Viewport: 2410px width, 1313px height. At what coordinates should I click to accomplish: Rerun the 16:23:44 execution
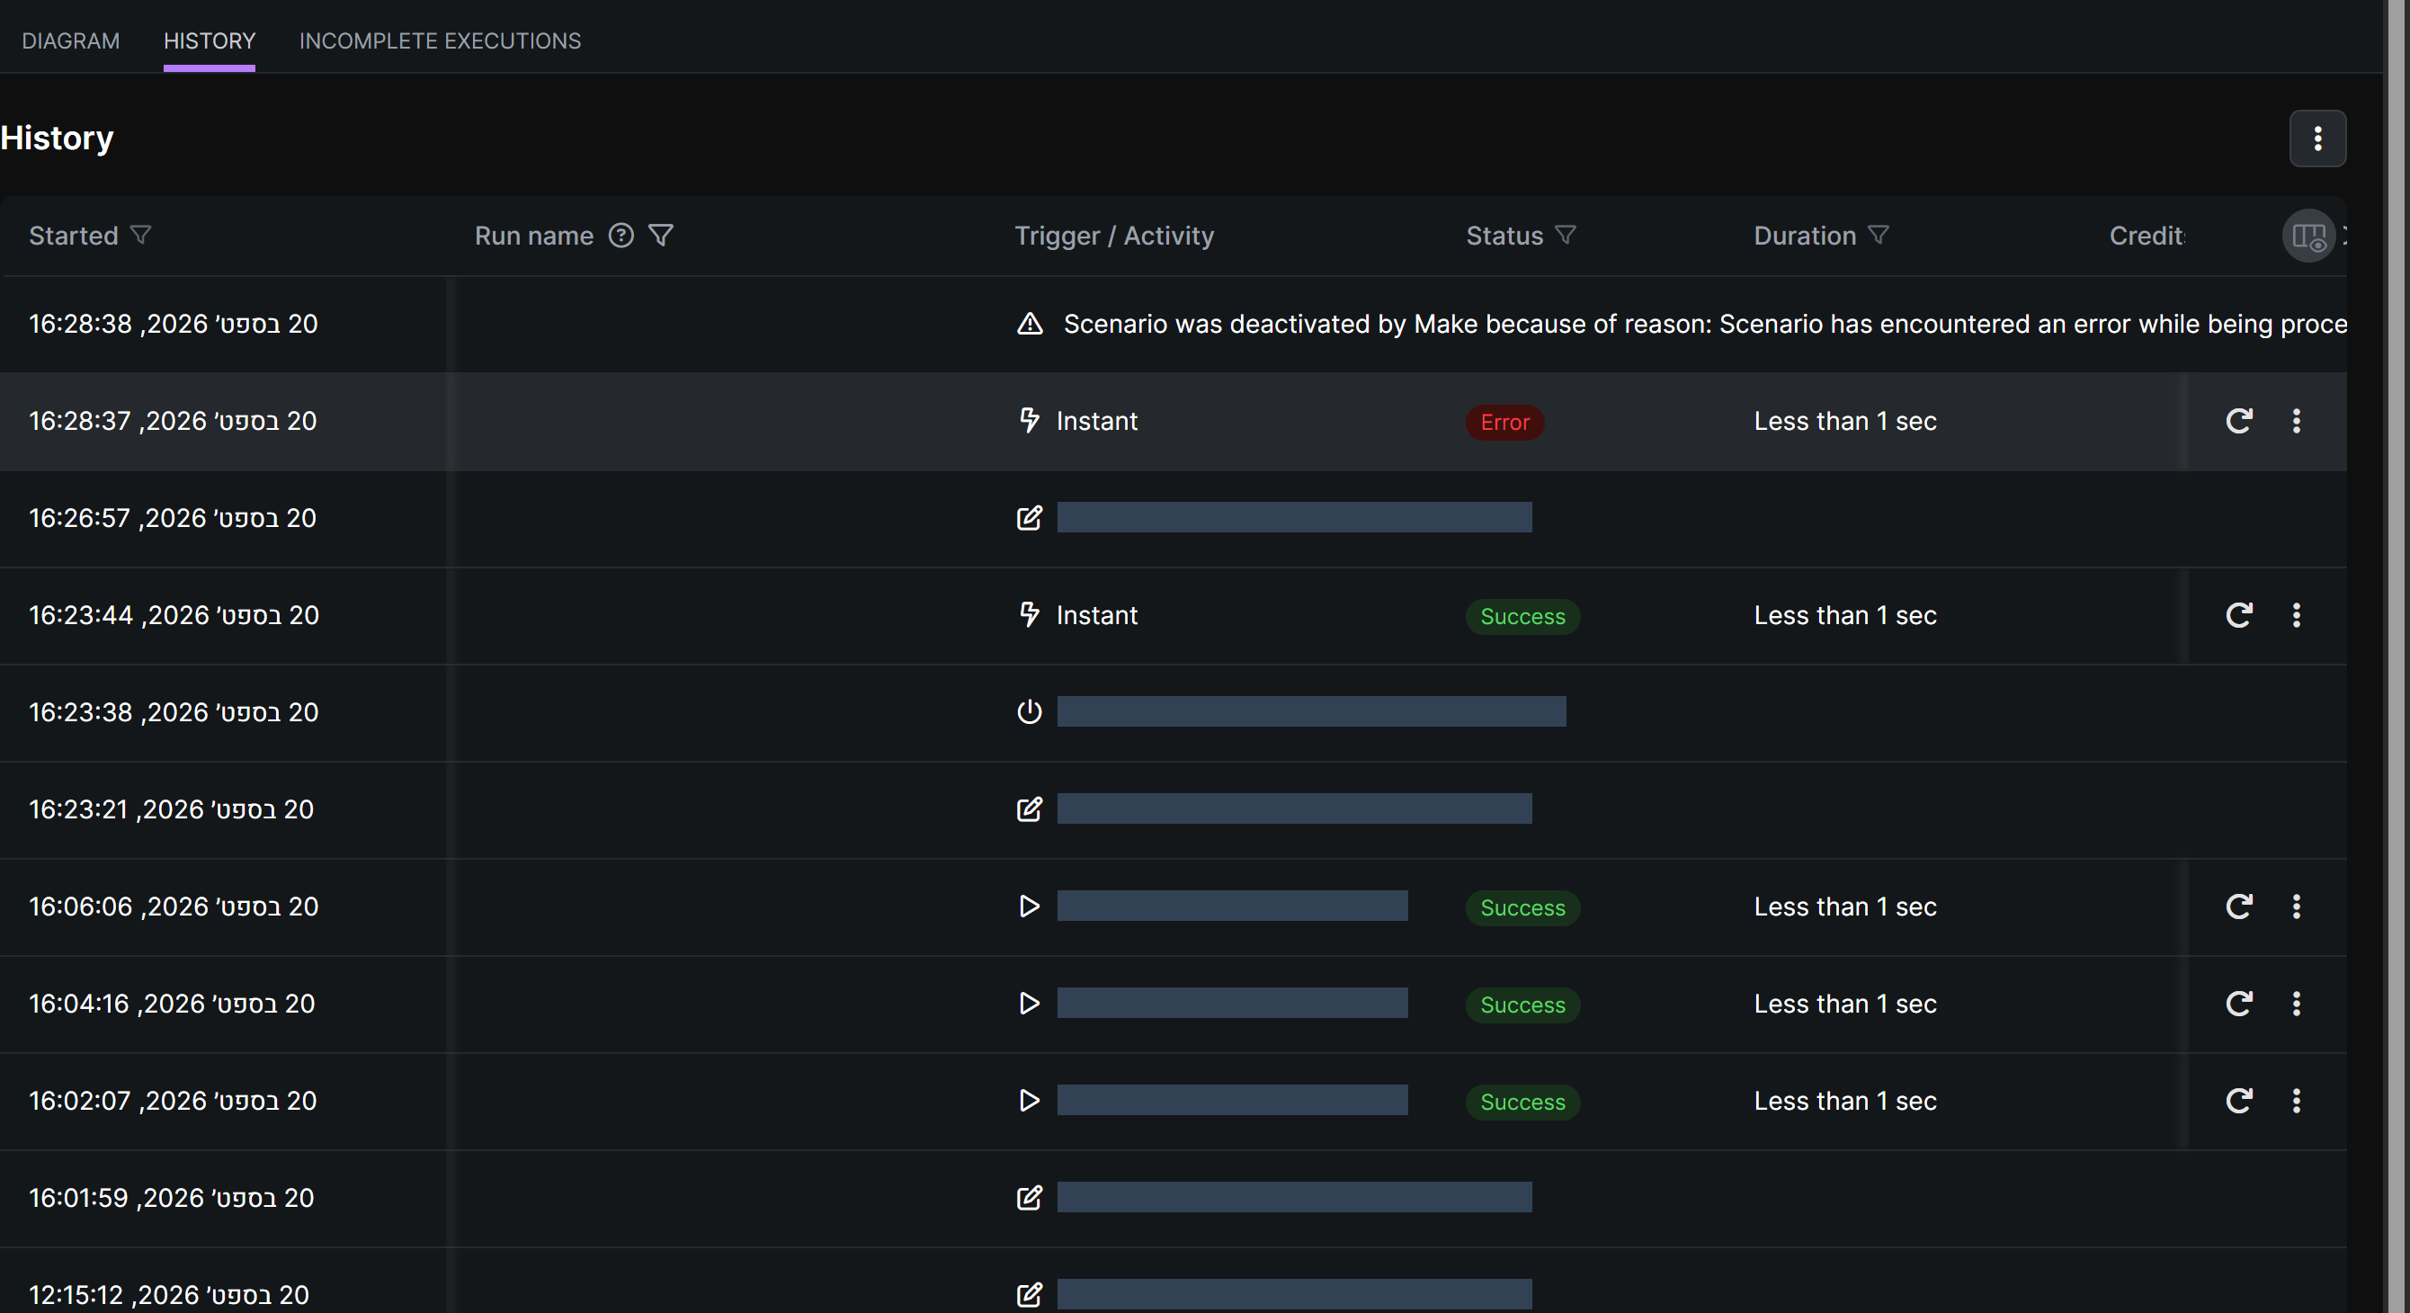[2239, 615]
